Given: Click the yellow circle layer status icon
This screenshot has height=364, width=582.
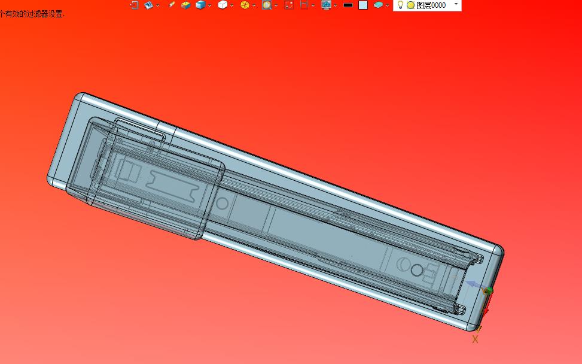Looking at the screenshot, I should (410, 5).
